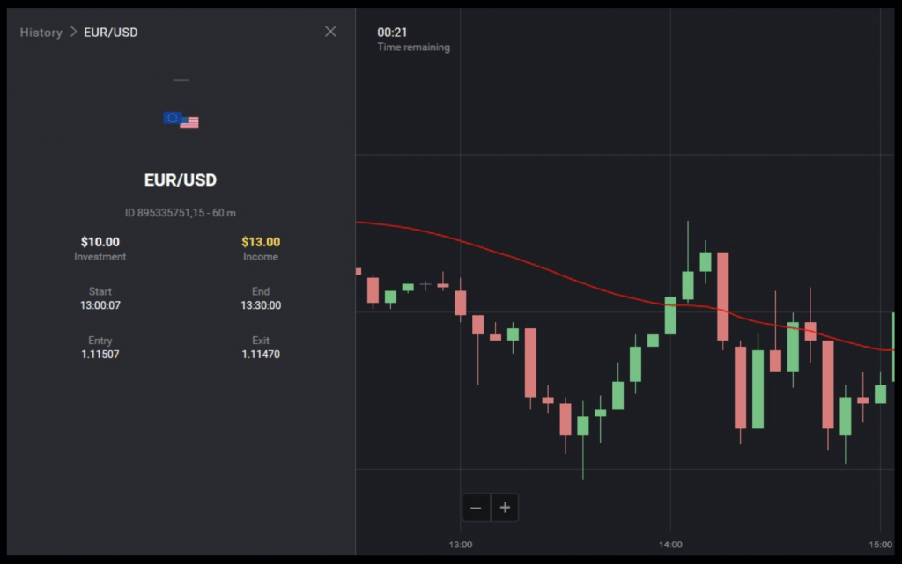
Task: Close the EUR/USD history panel
Action: coord(330,32)
